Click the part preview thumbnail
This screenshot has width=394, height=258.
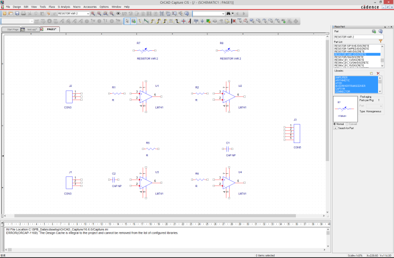pyautogui.click(x=346, y=109)
